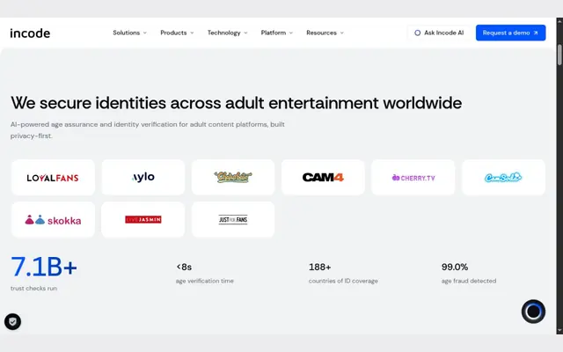The image size is (563, 352).
Task: Click the AI-powered age assurance description text
Action: pyautogui.click(x=148, y=130)
